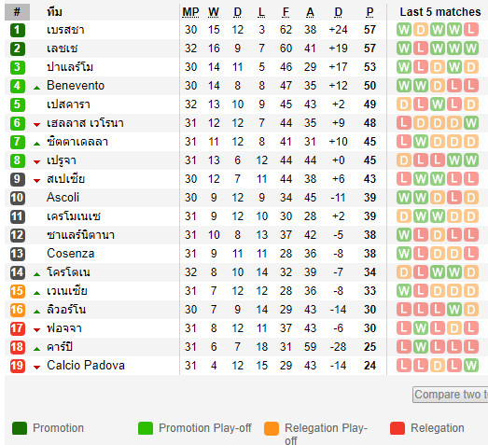Click the green up arrow beside Benevento
Viewport: 488px width, 445px height.
[36, 88]
